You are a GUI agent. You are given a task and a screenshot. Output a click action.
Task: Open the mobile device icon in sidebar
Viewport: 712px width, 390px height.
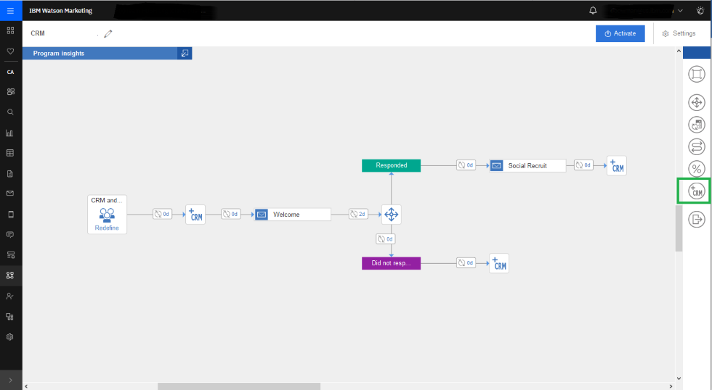[11, 215]
